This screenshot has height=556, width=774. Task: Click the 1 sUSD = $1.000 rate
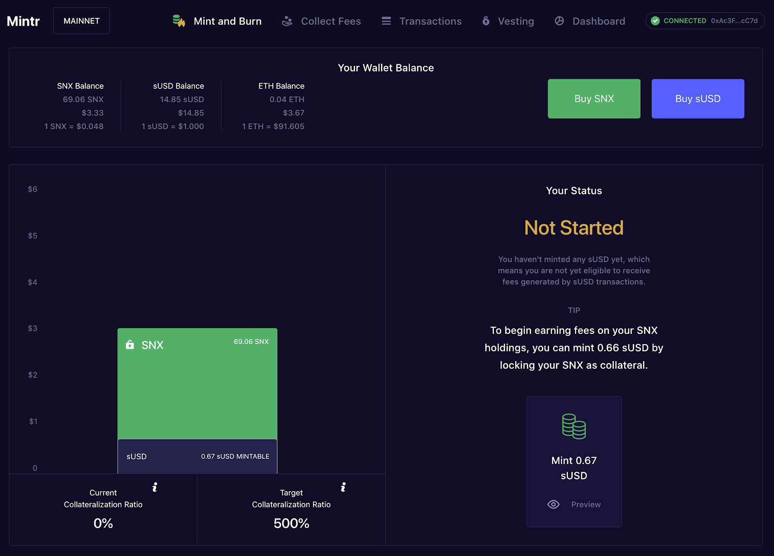(173, 126)
